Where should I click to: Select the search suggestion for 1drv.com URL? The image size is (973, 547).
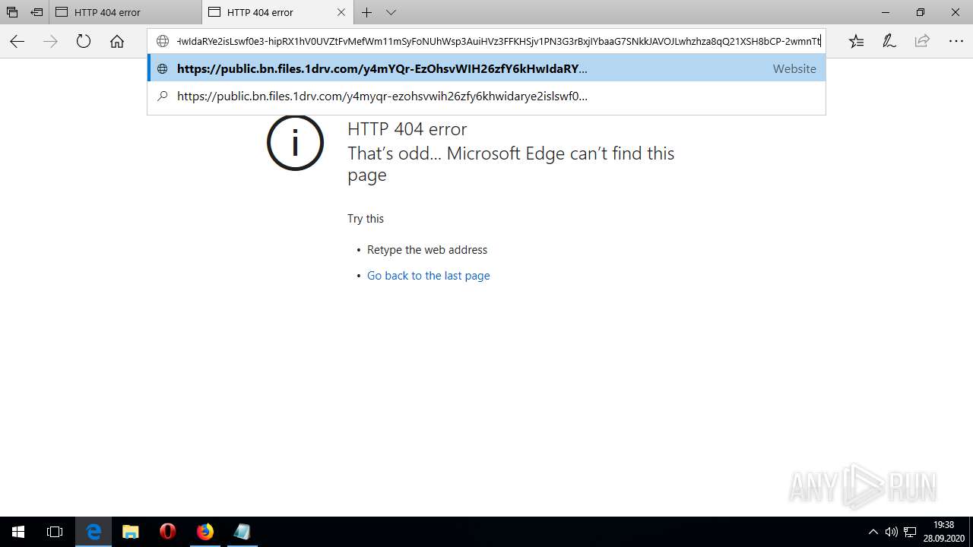pos(486,96)
